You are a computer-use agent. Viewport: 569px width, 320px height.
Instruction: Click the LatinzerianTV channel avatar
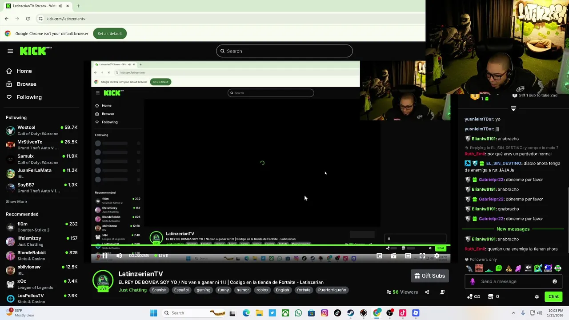[x=103, y=281]
